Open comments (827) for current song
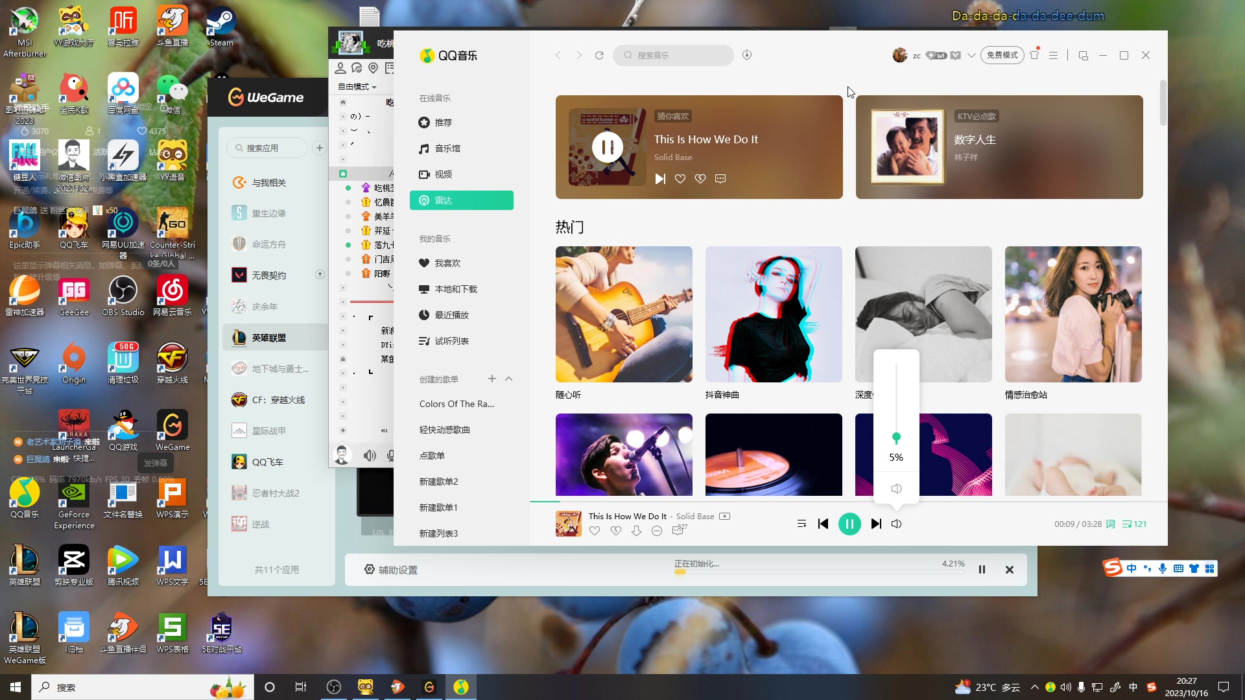The width and height of the screenshot is (1245, 700). pyautogui.click(x=679, y=530)
